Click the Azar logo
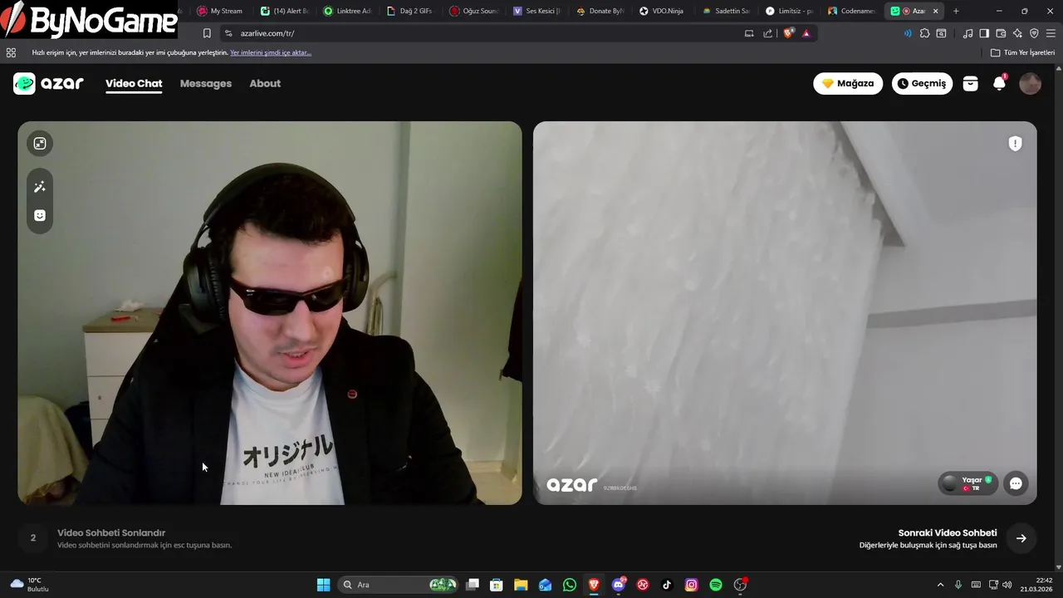The width and height of the screenshot is (1063, 598). pyautogui.click(x=48, y=83)
